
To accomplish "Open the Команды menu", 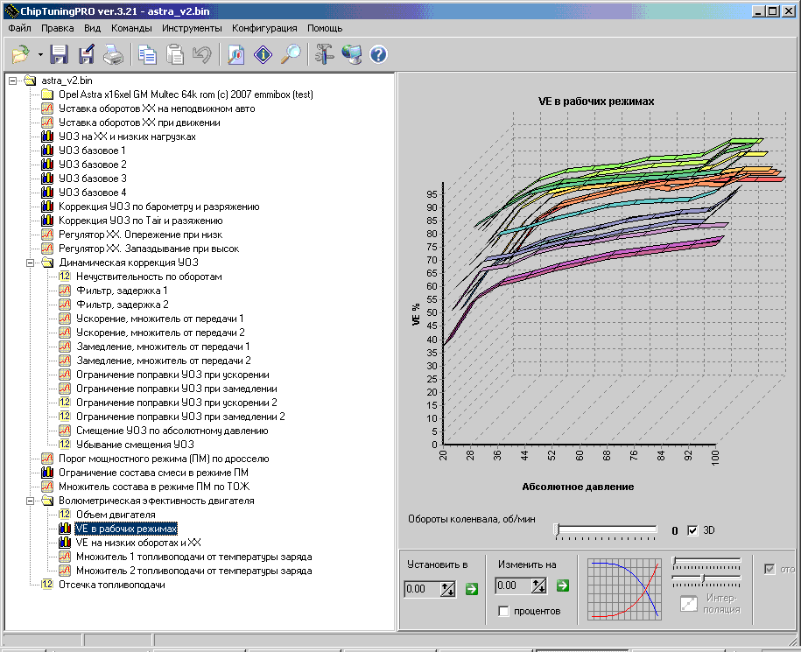I will point(132,28).
